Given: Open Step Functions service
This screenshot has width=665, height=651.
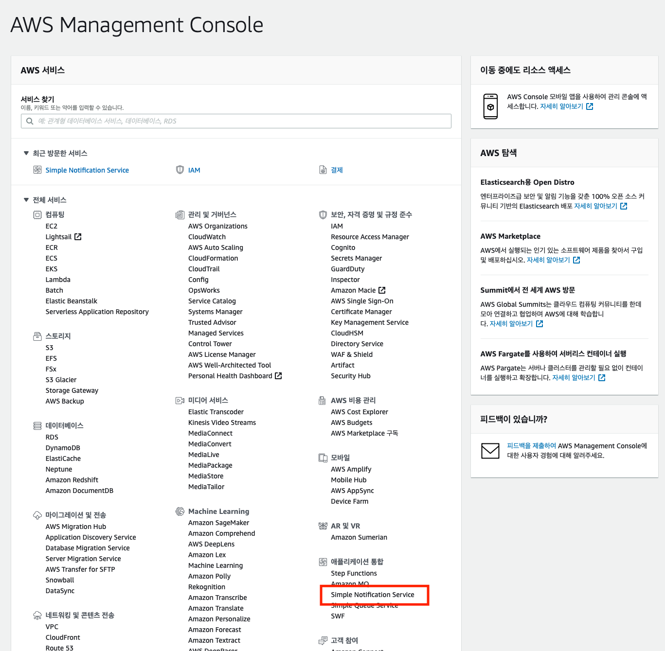Looking at the screenshot, I should [x=354, y=573].
